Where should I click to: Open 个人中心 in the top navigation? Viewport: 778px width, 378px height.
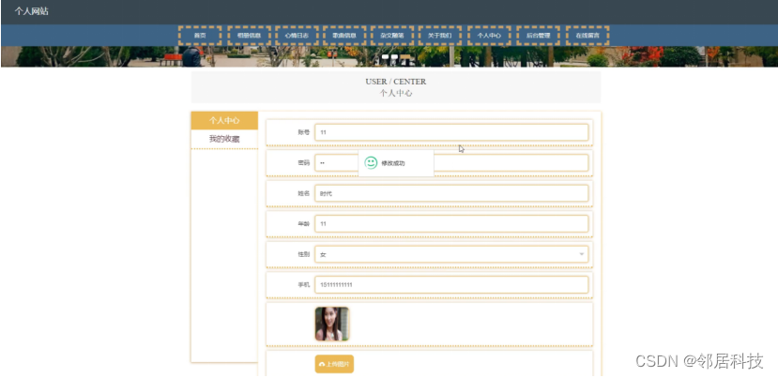pos(489,36)
